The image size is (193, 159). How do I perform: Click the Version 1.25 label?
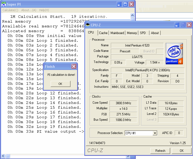178,143
